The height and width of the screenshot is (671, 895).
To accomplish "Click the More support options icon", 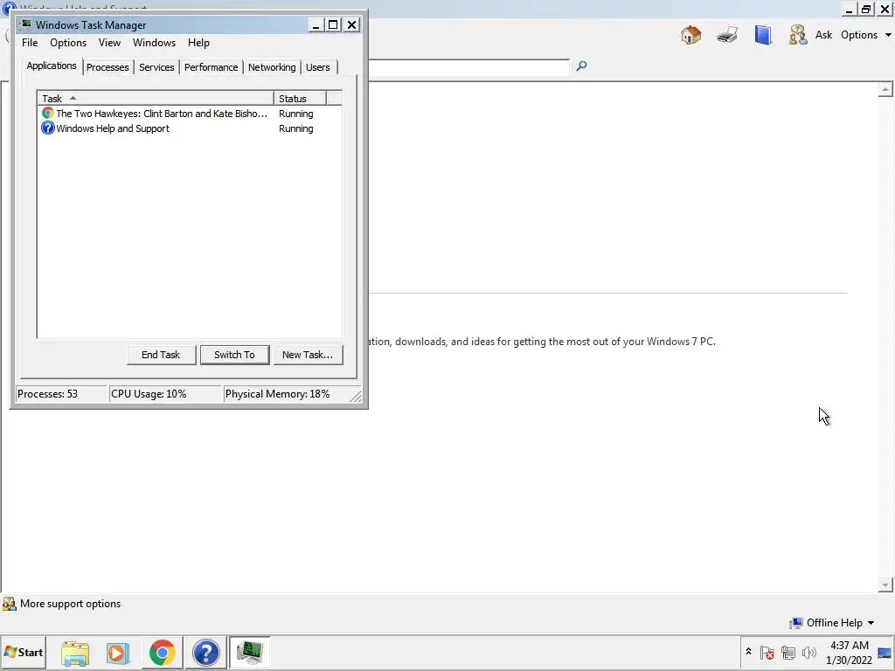I will click(9, 604).
